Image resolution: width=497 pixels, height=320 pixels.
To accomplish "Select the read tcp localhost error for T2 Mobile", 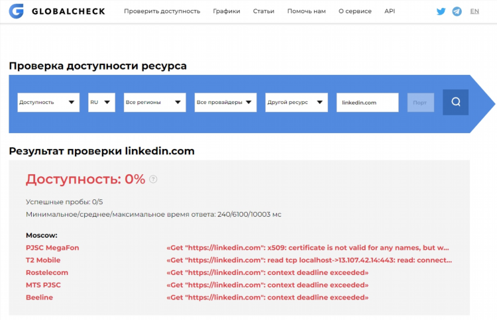I will [x=309, y=260].
